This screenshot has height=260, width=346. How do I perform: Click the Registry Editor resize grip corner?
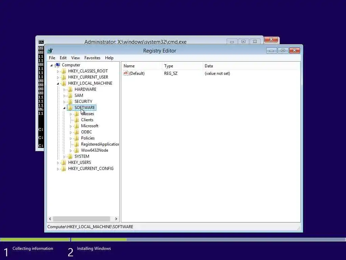(x=299, y=229)
